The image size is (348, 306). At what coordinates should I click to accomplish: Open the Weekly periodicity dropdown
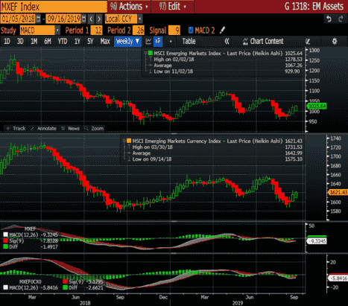127,41
